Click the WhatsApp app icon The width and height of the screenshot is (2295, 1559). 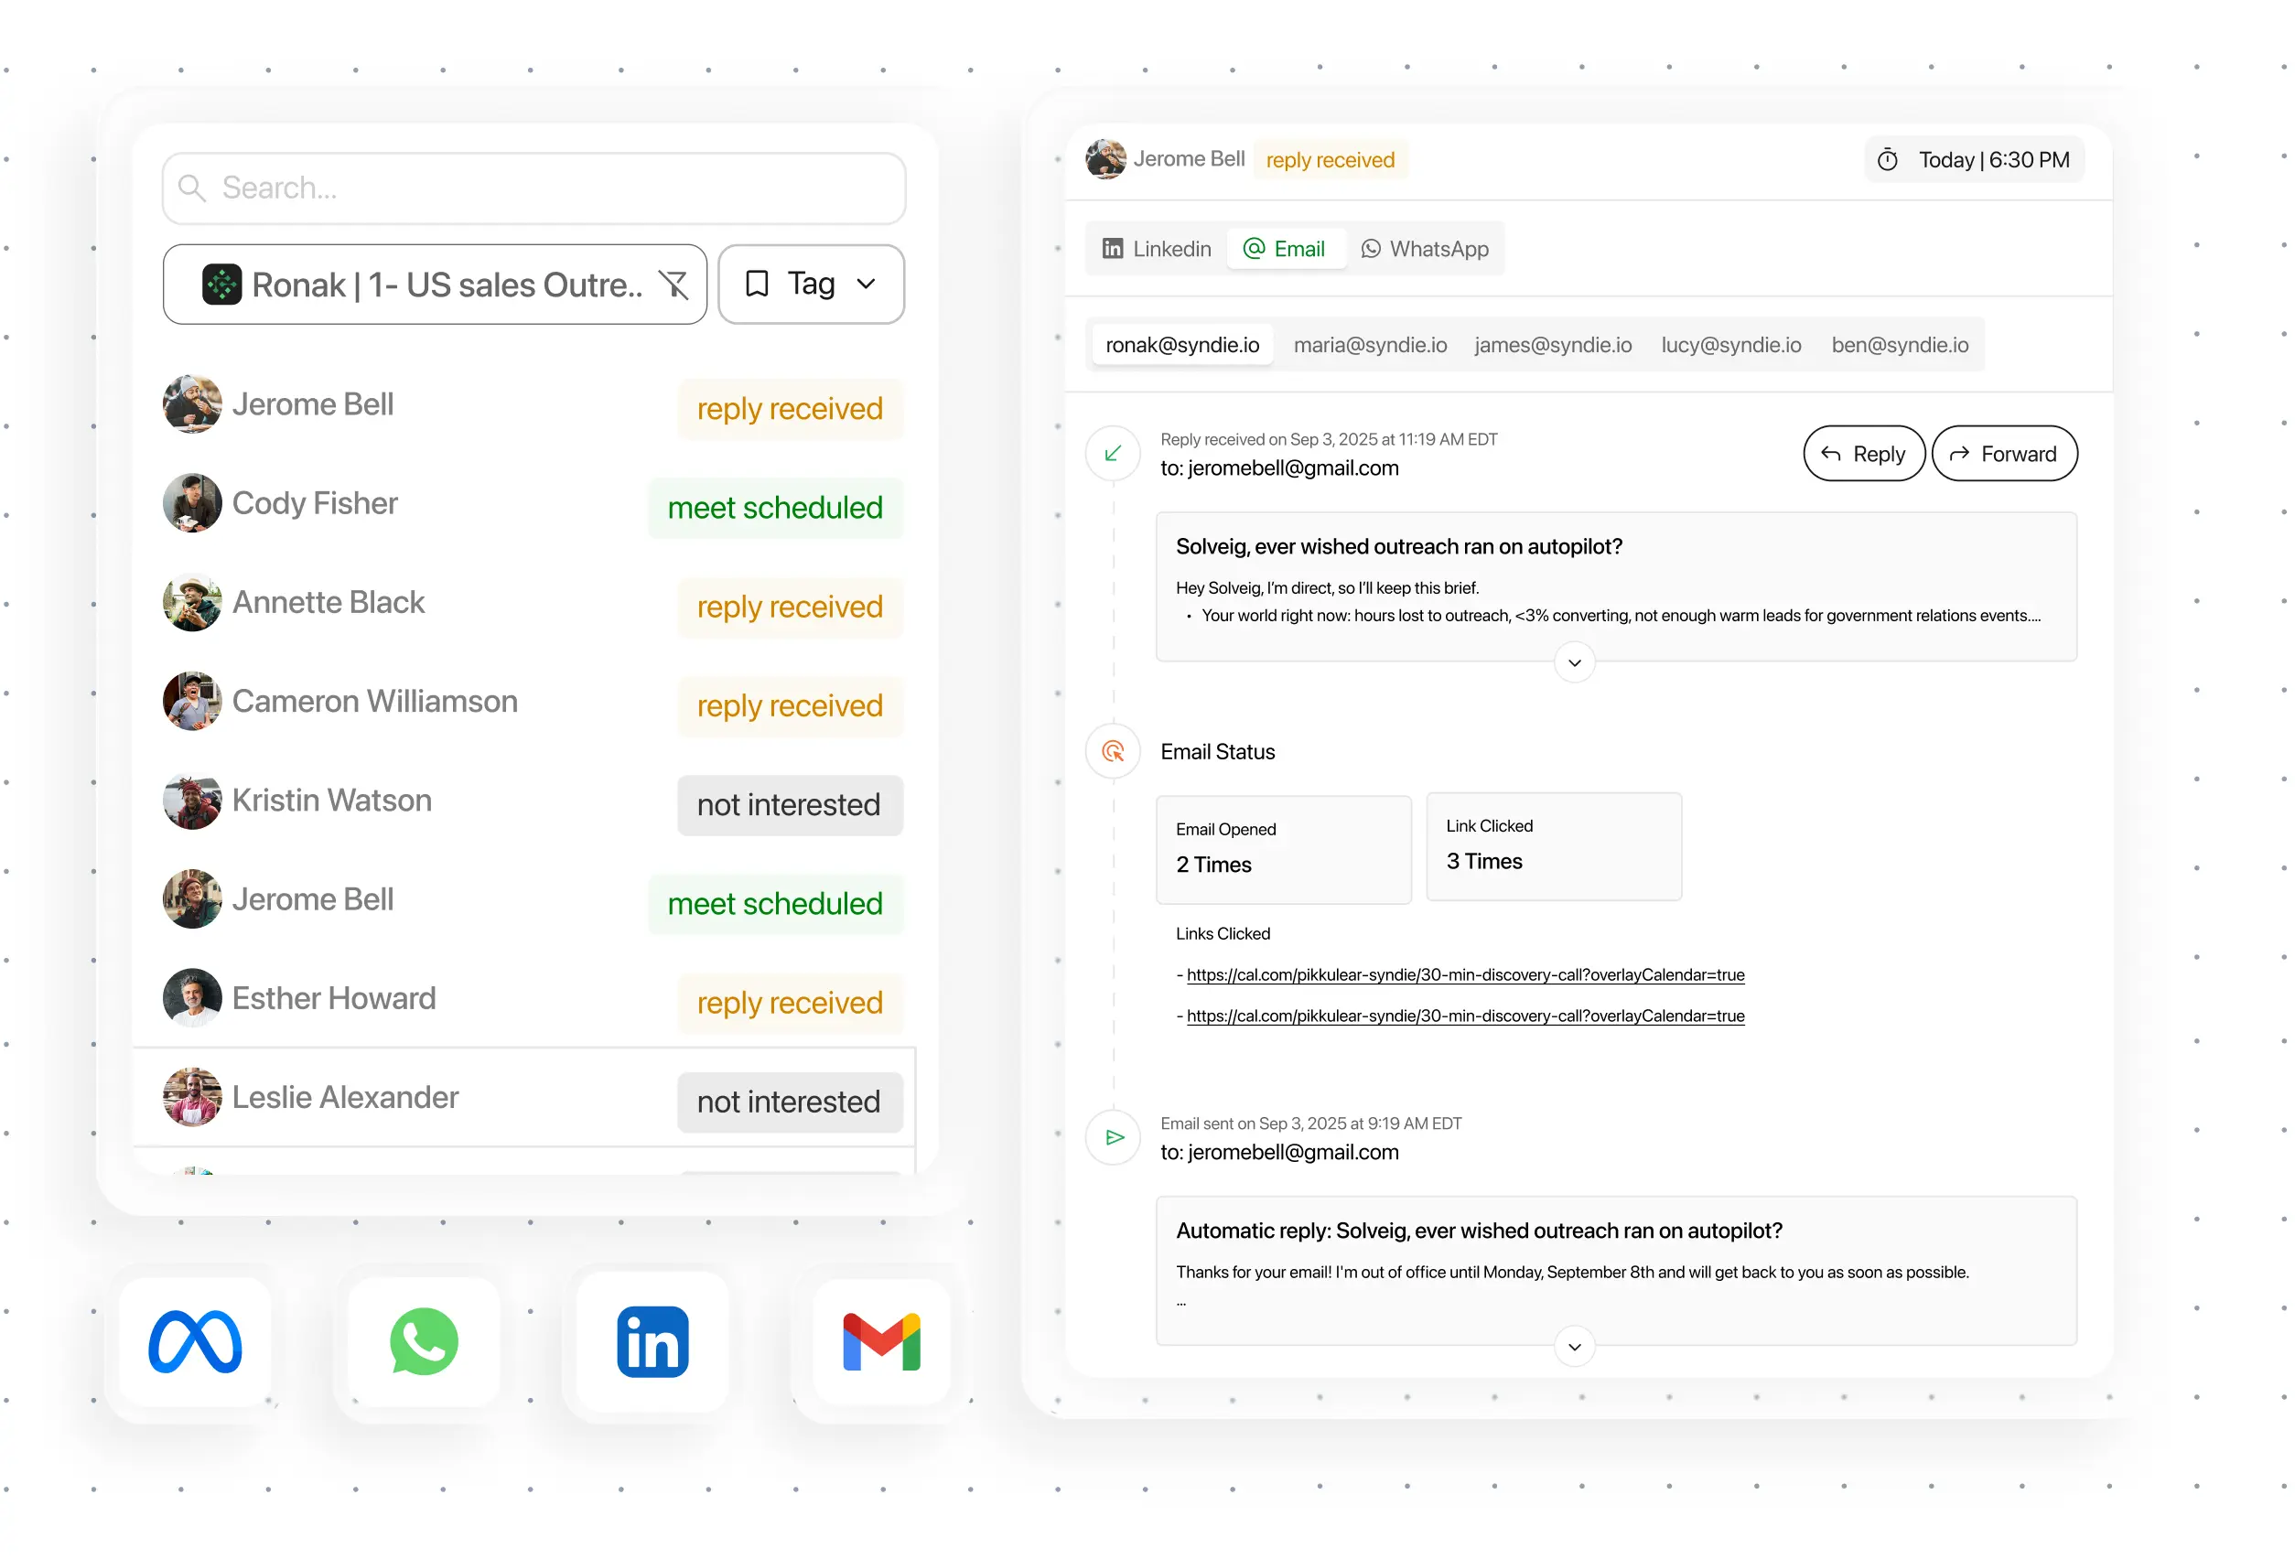coord(424,1341)
